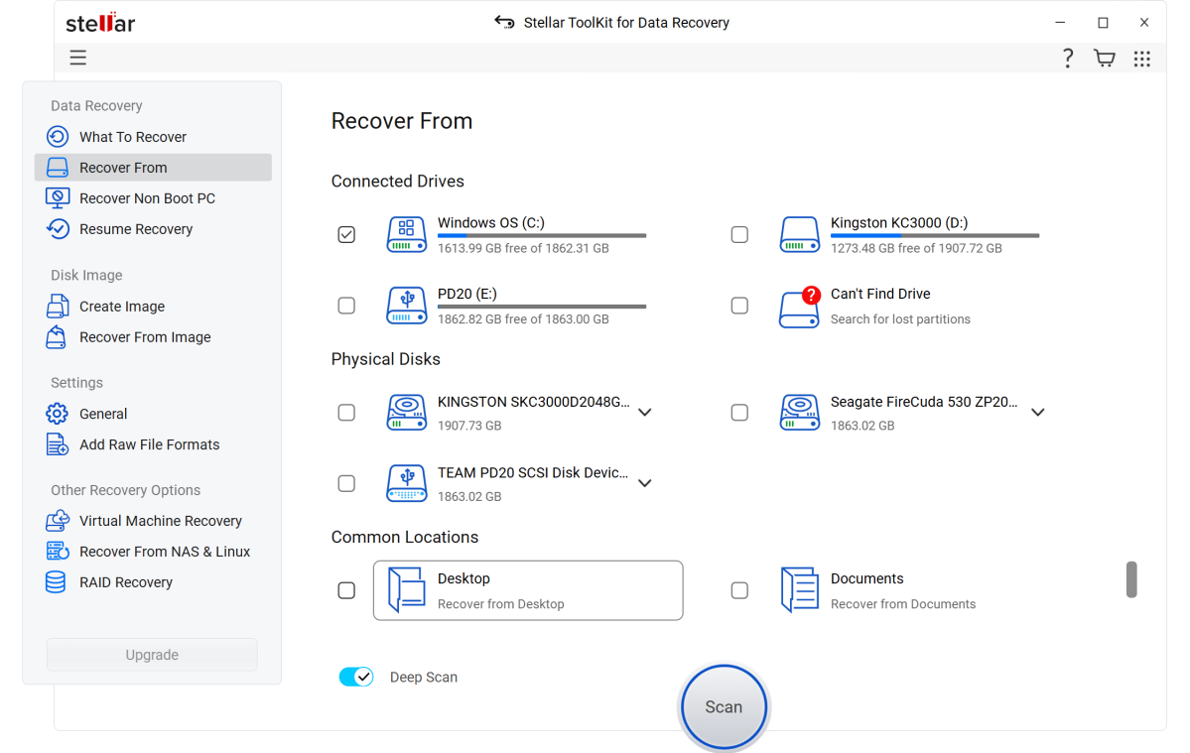This screenshot has height=753, width=1190.
Task: Click the Documents location icon
Action: point(799,590)
